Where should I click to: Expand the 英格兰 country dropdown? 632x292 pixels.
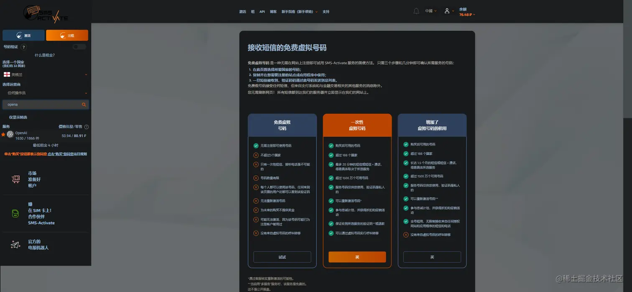click(x=45, y=74)
